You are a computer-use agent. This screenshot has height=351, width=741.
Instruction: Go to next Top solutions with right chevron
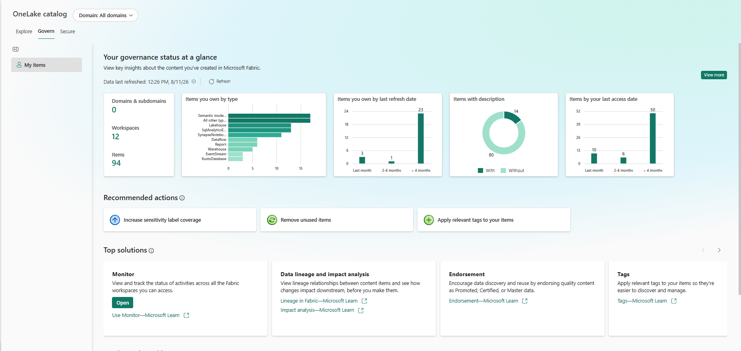point(719,250)
